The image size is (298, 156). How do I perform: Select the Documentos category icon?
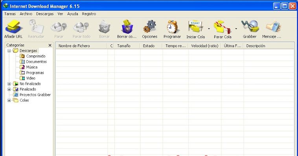click(x=22, y=62)
